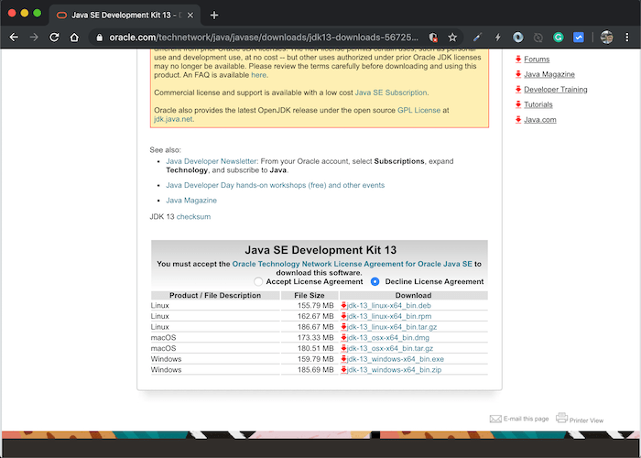Open Oracle Technology Network License Agreement link
Image resolution: width=641 pixels, height=458 pixels.
(352, 264)
